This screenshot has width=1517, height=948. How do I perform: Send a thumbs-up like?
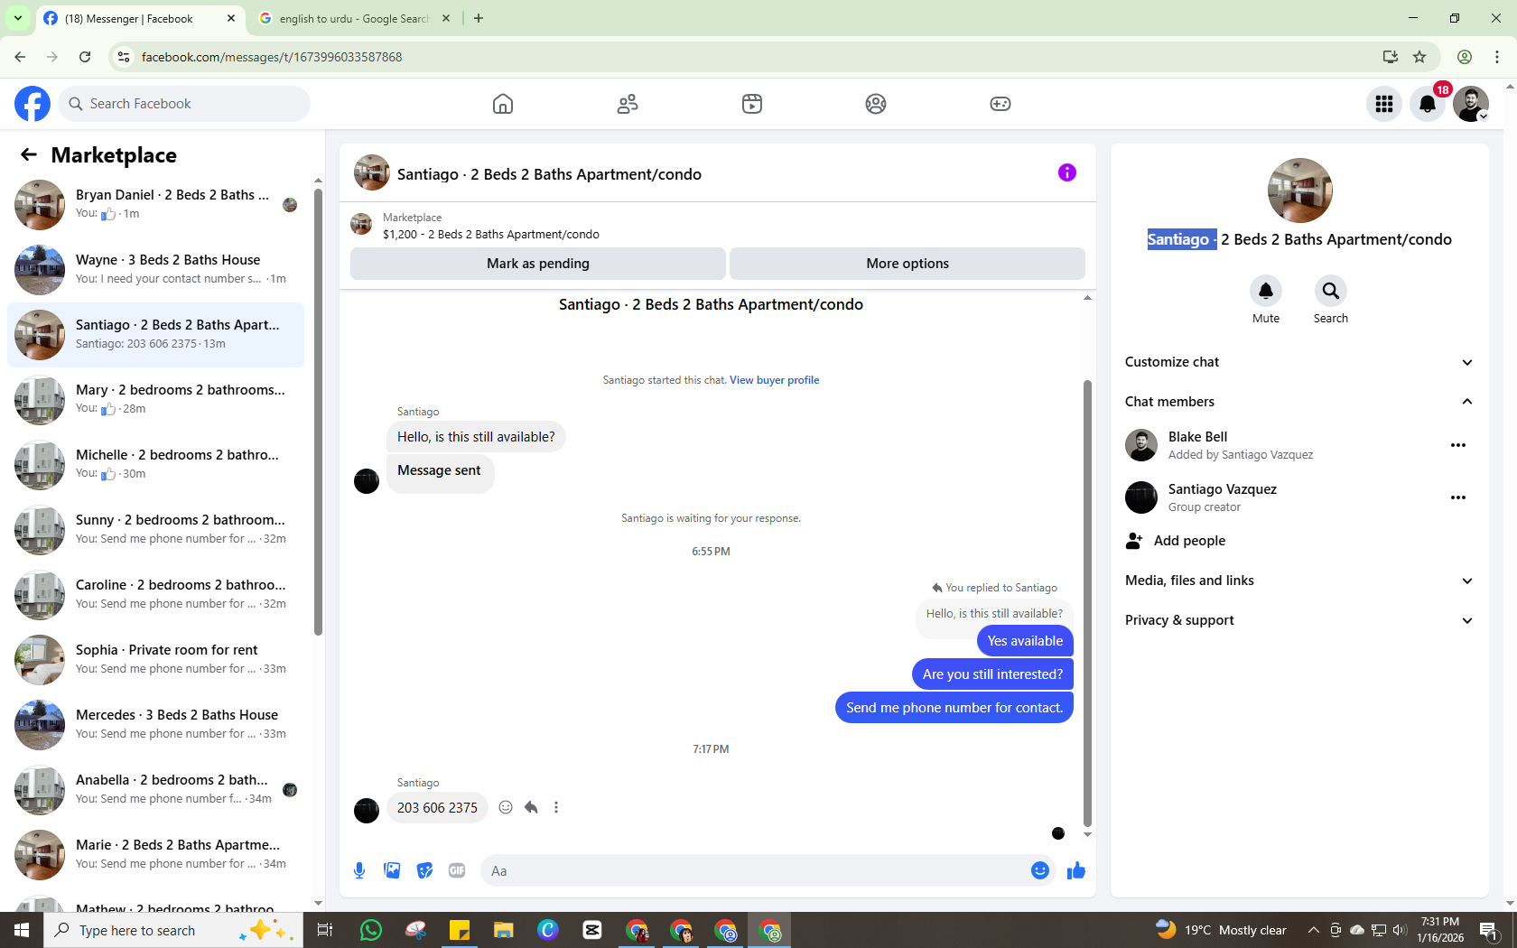point(1076,870)
